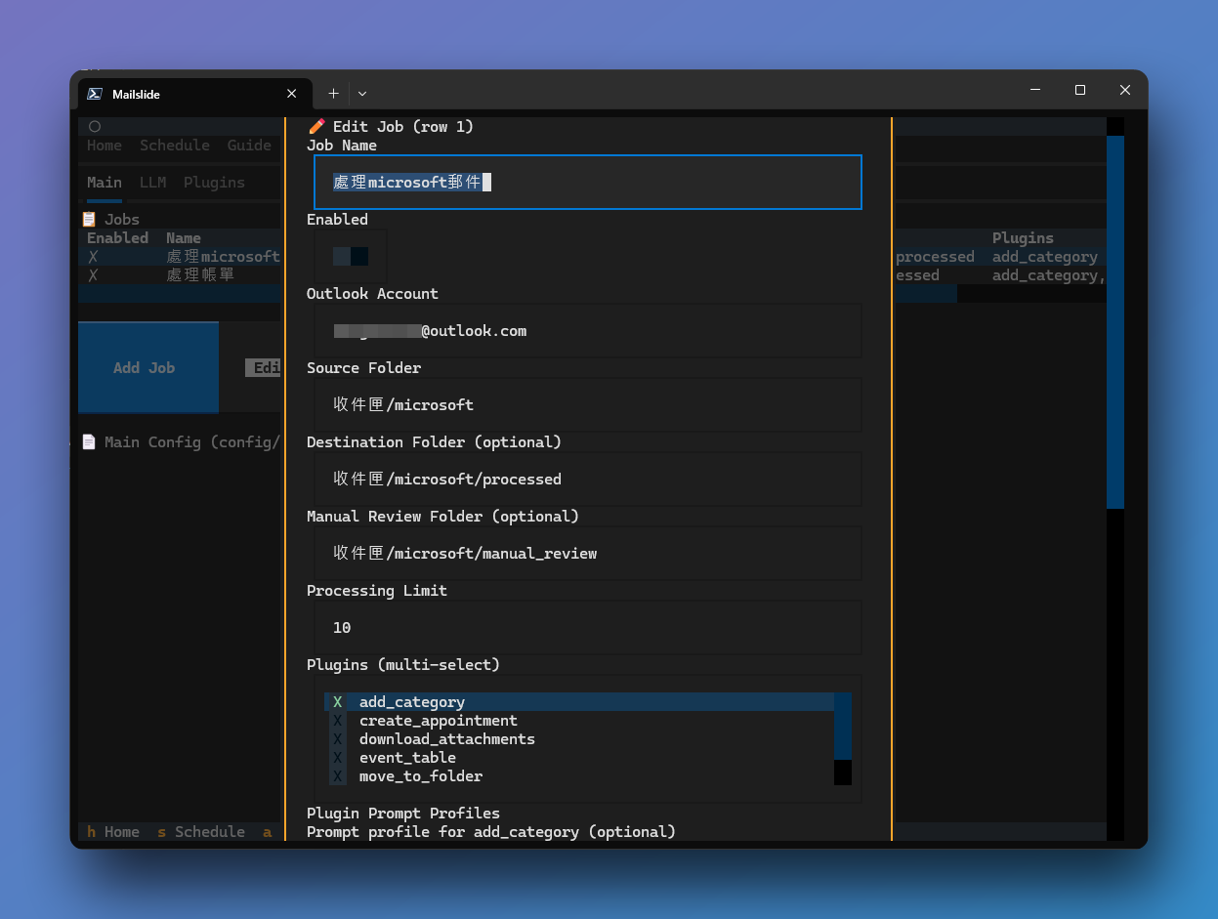Click the Mailslide app icon in the tab
The image size is (1218, 919).
point(94,93)
